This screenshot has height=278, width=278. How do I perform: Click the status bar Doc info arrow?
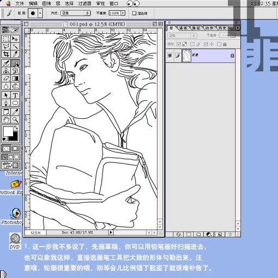coord(111,232)
